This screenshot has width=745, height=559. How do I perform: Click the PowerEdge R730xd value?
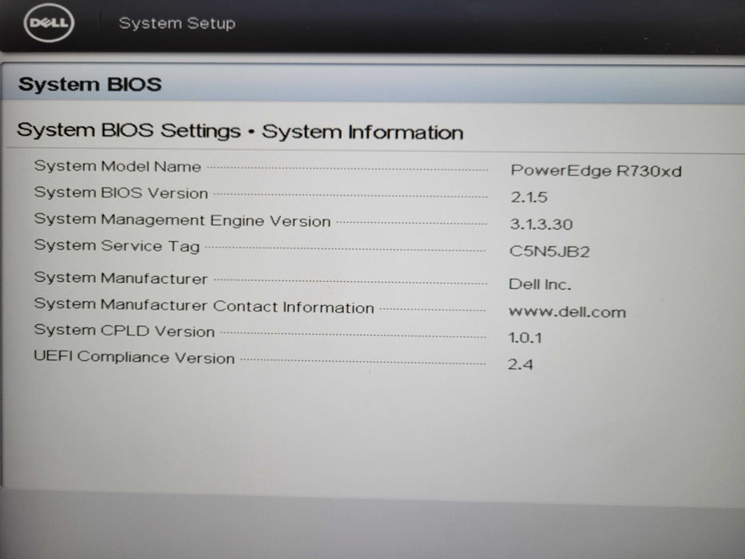(x=596, y=170)
